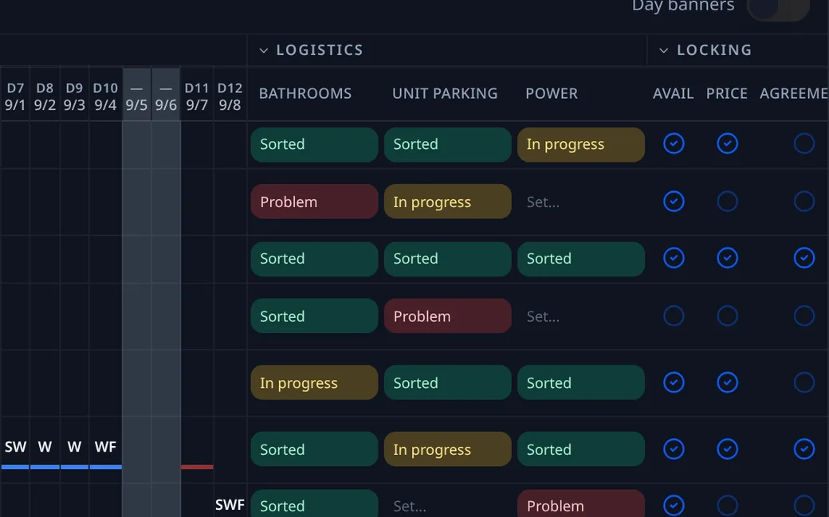Set Power status in the Unit Parking Problem row
The image size is (829, 517).
click(581, 316)
